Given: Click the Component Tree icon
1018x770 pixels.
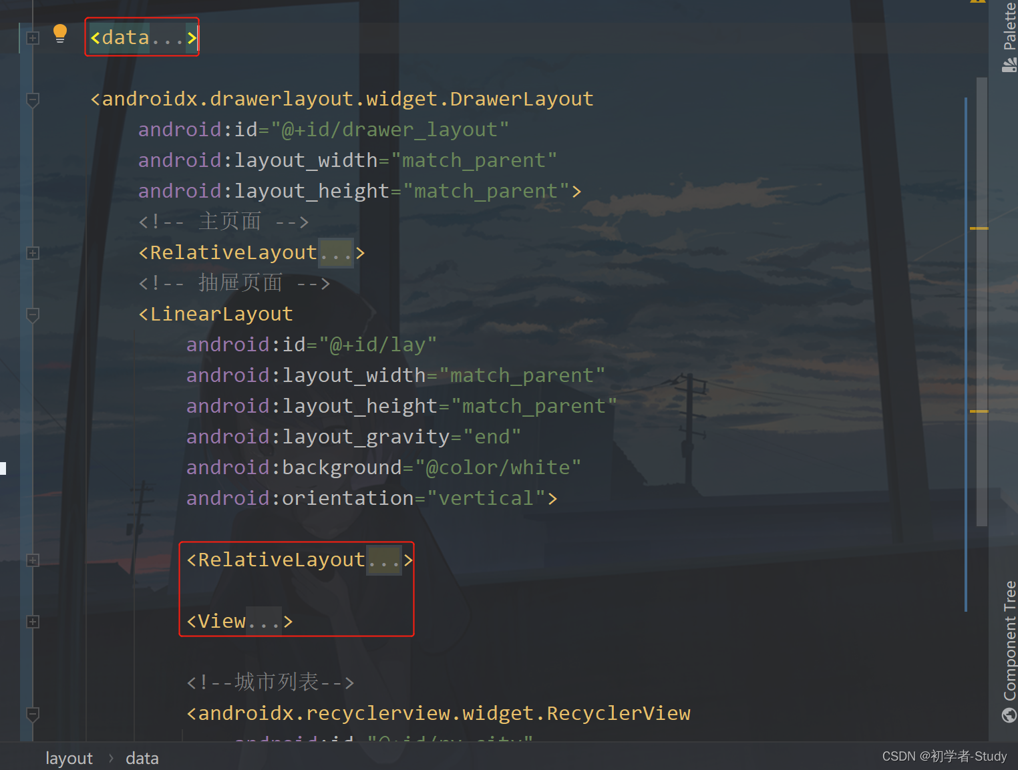Looking at the screenshot, I should [1009, 715].
